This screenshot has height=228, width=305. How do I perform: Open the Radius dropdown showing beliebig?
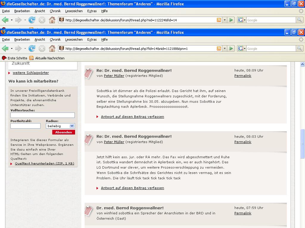click(60, 126)
